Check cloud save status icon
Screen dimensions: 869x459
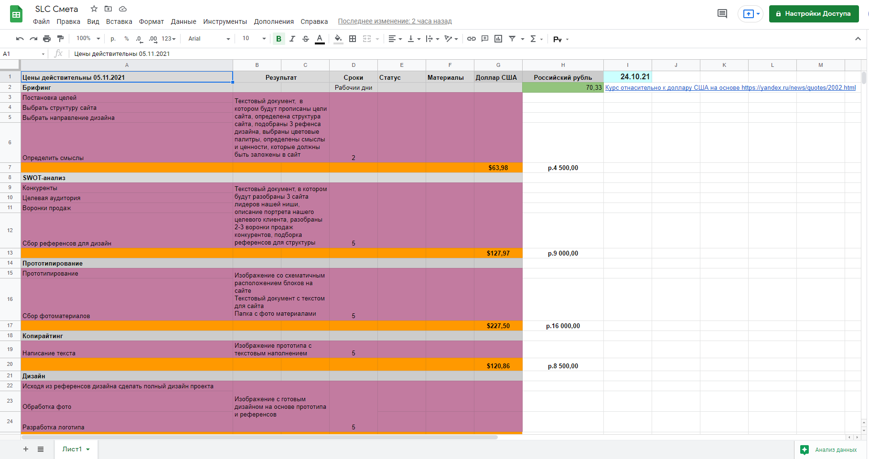pyautogui.click(x=123, y=9)
